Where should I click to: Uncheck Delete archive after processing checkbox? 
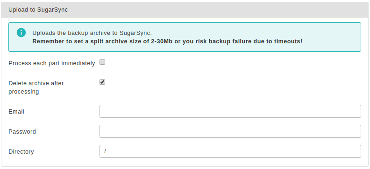point(102,82)
